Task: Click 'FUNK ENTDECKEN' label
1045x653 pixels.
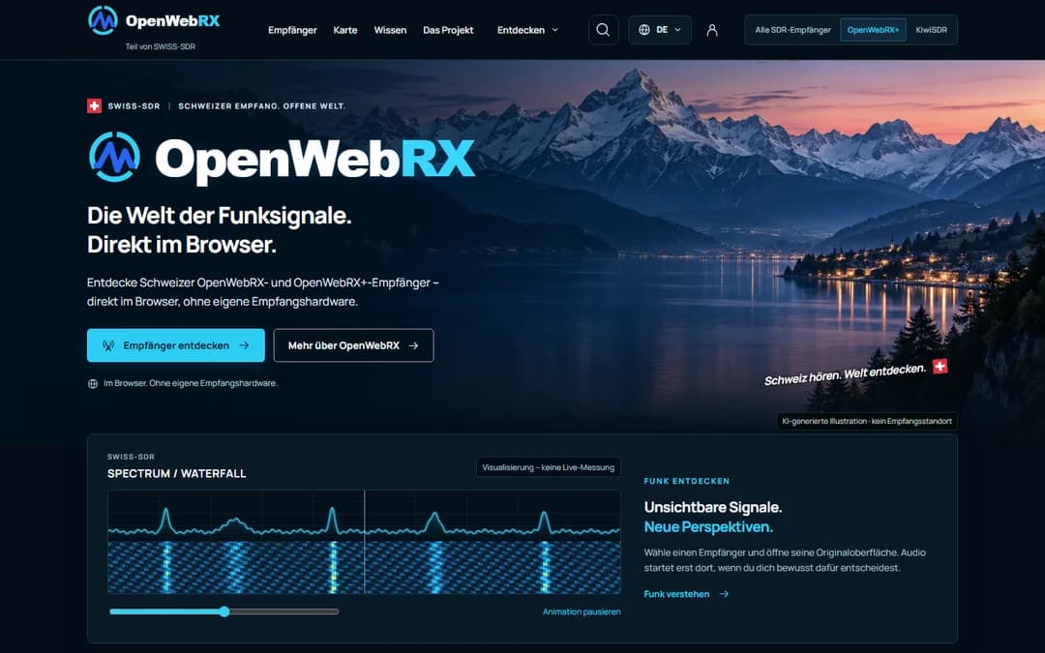Action: 686,481
